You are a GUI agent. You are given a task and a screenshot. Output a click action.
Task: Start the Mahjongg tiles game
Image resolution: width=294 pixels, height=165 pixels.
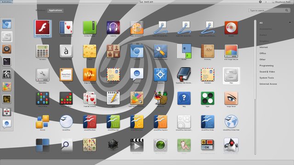90,145
